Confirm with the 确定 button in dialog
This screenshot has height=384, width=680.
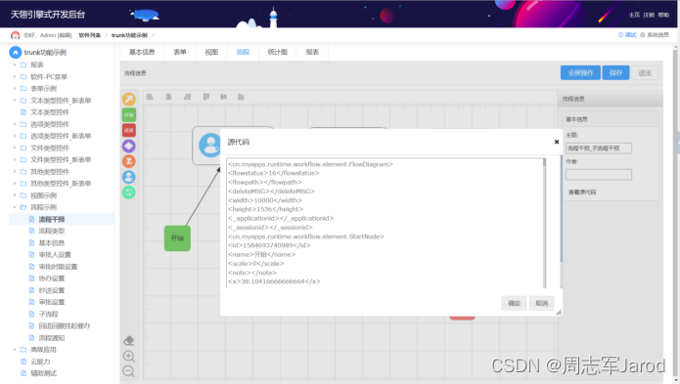click(x=514, y=303)
